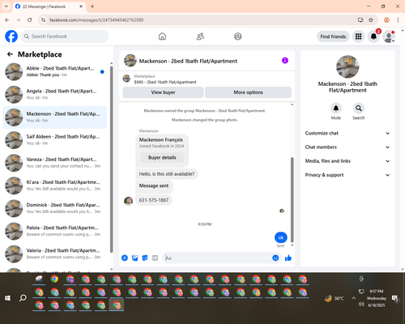Screen dimensions: 405x324
Task: Reload the browser page
Action: point(30,19)
